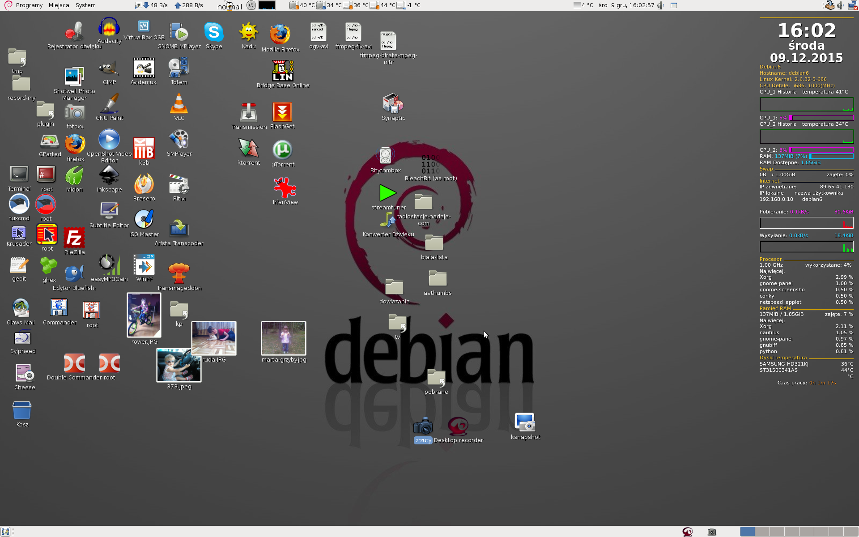Select the GIMP icon
Screen dimensions: 859x537
pos(109,68)
